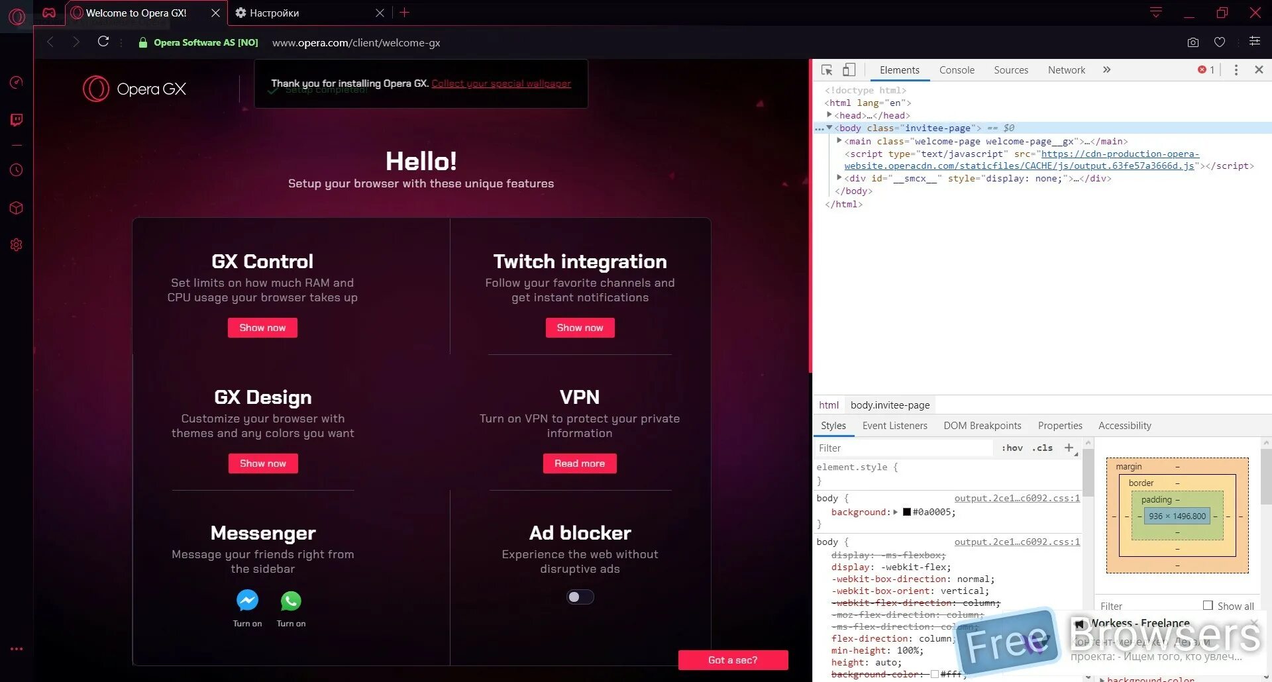Click the Styles filter input field
The height and width of the screenshot is (682, 1272).
tap(904, 448)
